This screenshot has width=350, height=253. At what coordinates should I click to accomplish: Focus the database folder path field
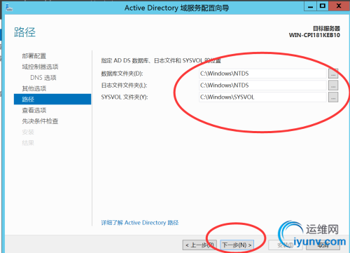(262, 74)
